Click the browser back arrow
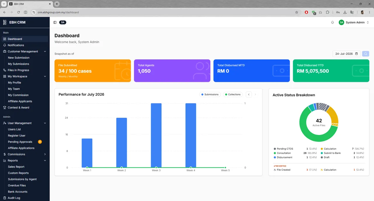The image size is (374, 201). coord(4,12)
